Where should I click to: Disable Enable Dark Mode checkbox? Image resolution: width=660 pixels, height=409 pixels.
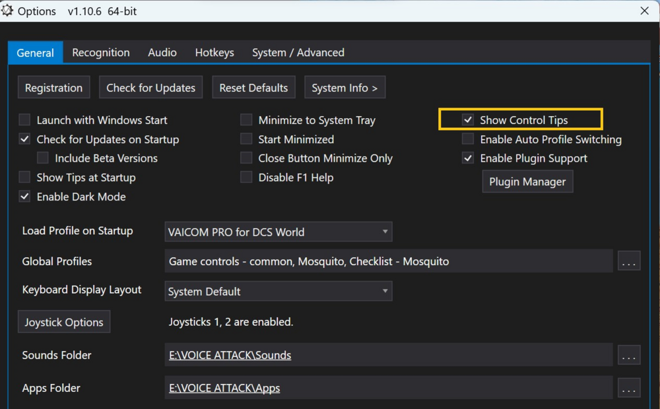click(24, 197)
